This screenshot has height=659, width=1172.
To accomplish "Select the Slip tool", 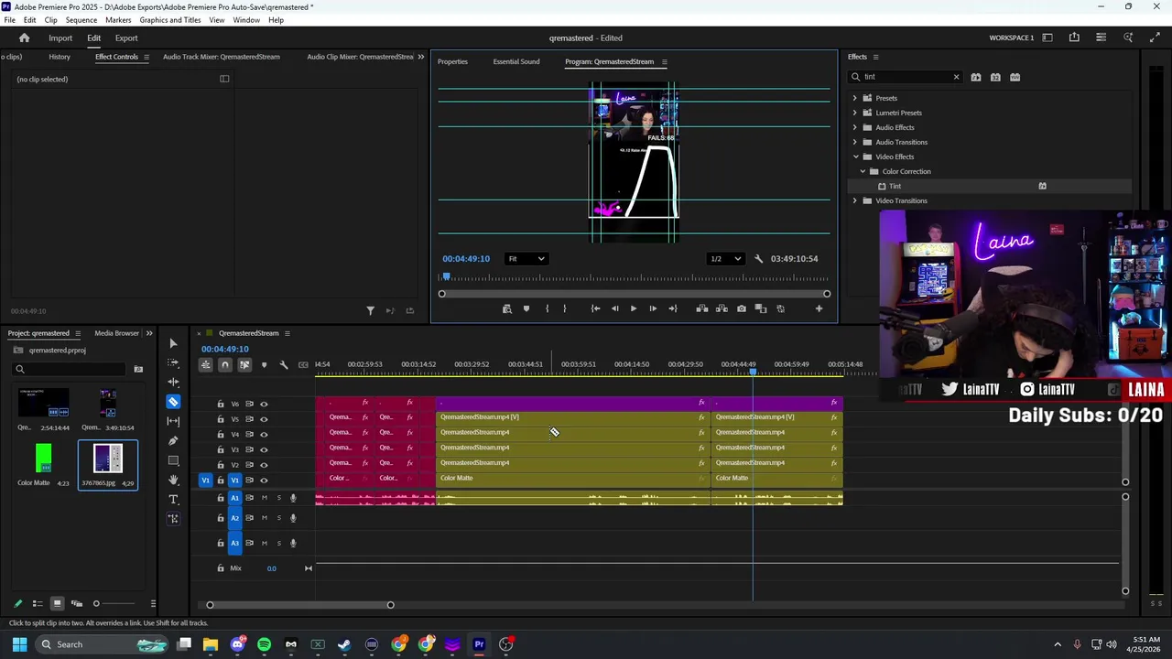I will pos(173,421).
